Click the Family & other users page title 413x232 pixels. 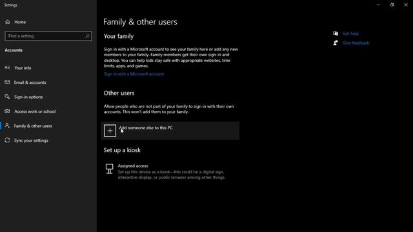click(140, 22)
